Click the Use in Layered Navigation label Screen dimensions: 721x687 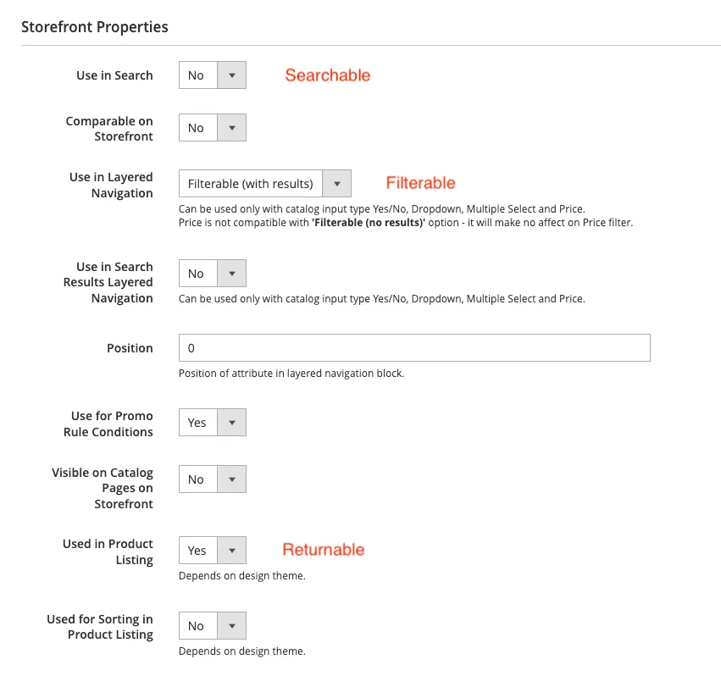[111, 185]
